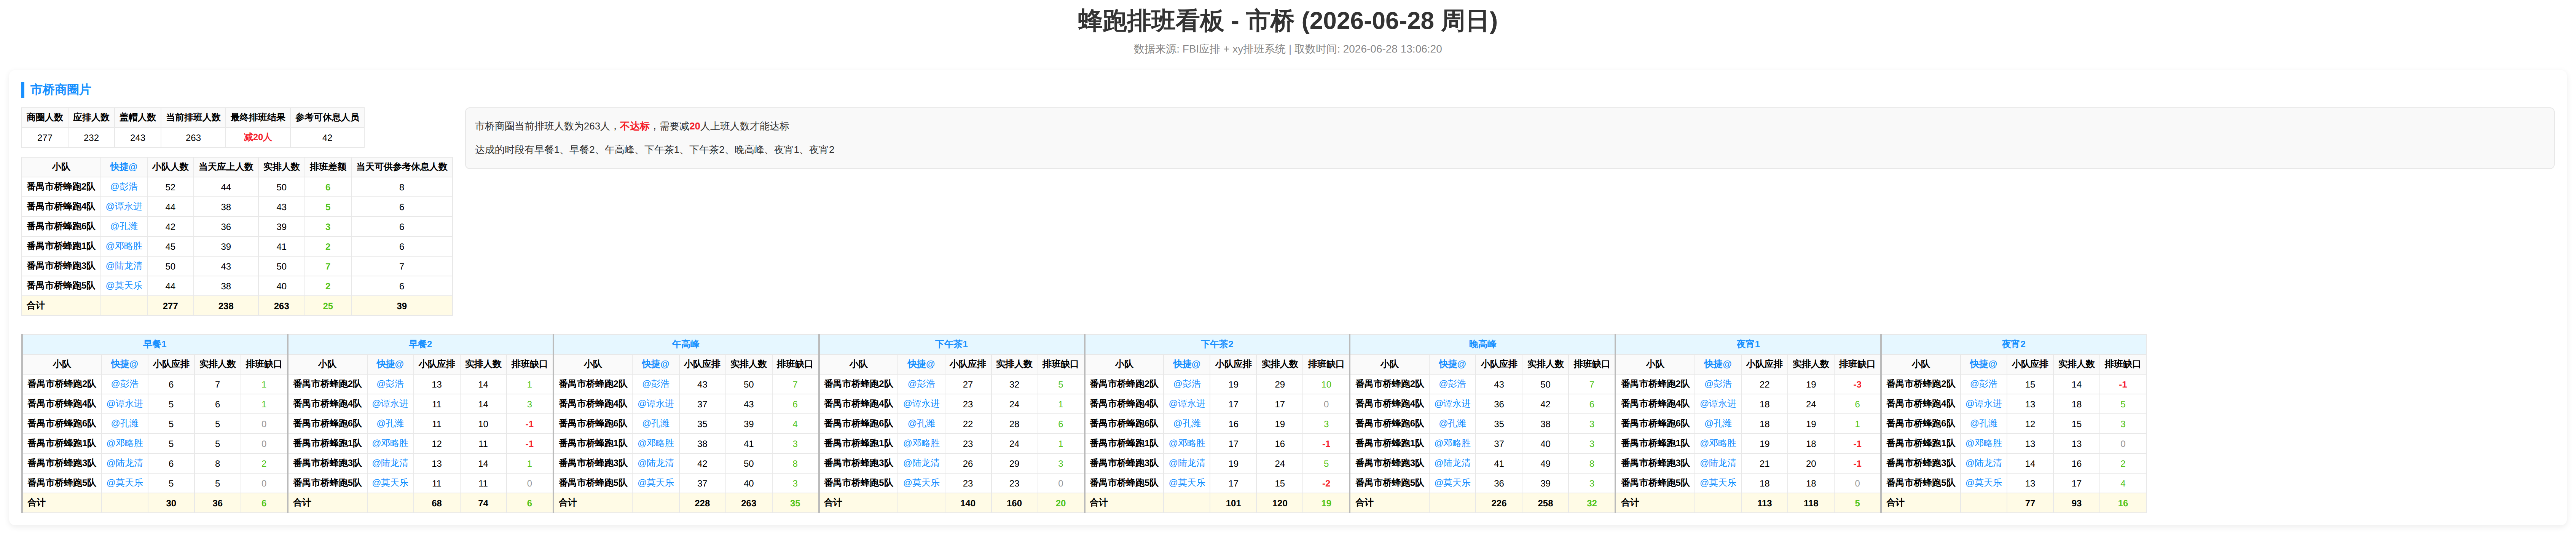
Task: Click @谭永进 in the top team summary table
Action: tap(124, 207)
